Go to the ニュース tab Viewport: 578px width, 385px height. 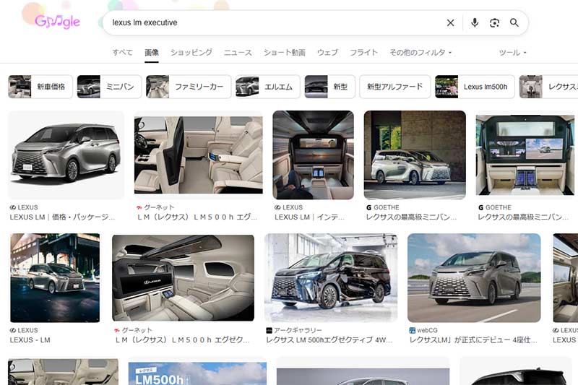(238, 52)
